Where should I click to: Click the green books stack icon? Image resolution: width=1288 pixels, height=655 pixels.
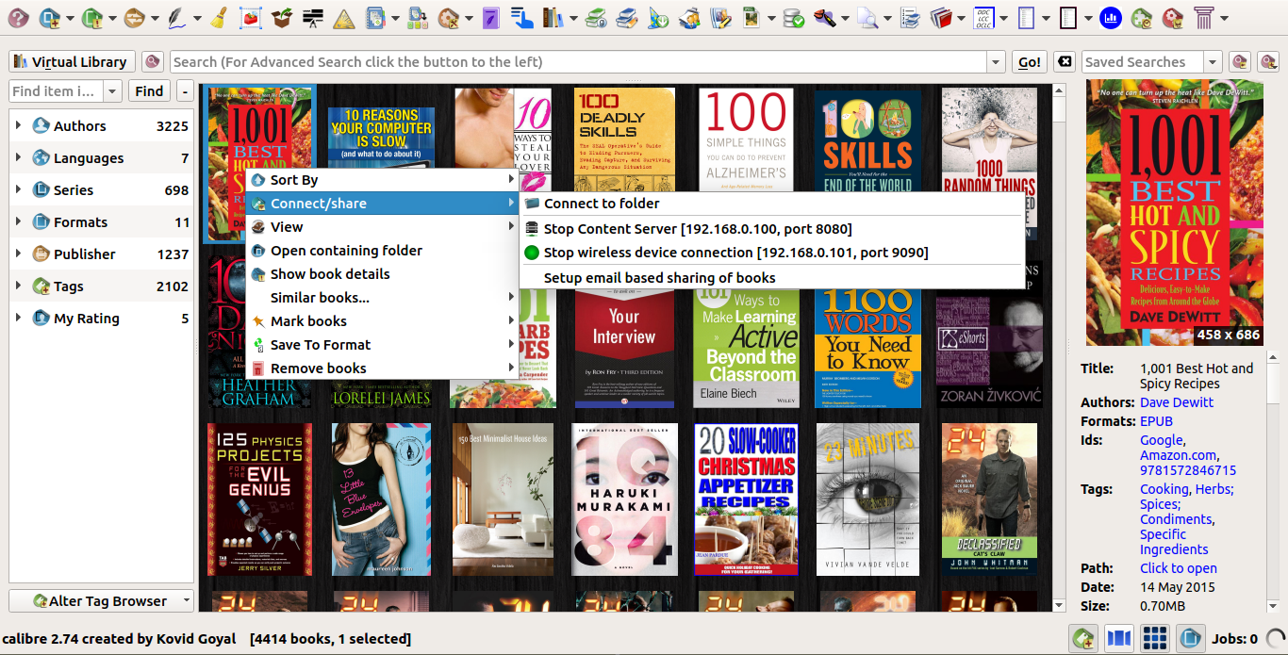596,17
